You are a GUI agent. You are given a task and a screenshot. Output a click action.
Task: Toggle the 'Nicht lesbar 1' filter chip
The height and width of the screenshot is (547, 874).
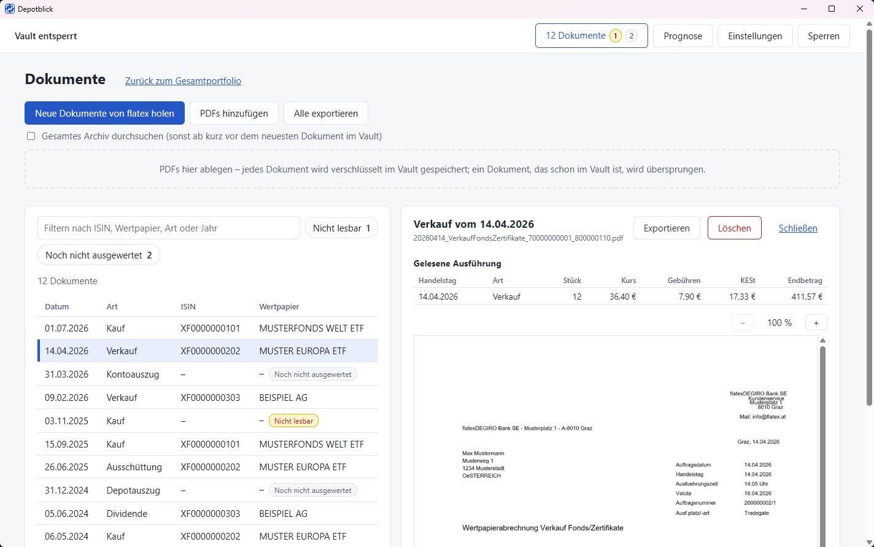coord(341,228)
